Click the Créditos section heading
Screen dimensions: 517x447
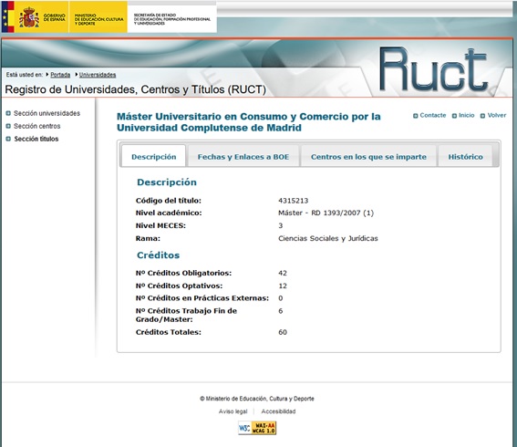point(159,255)
